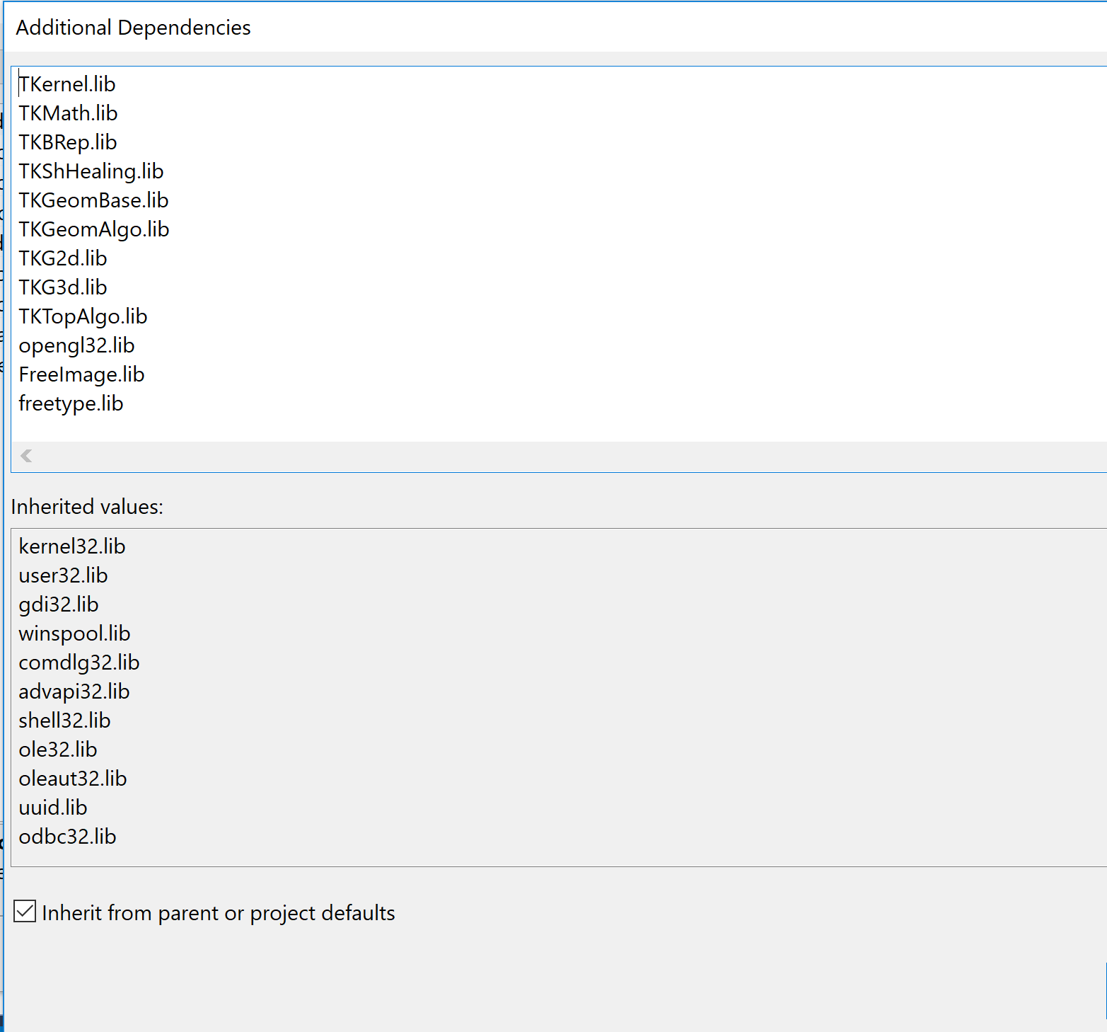Viewport: 1107px width, 1032px height.
Task: Toggle Inherit from parent or project defaults checkbox
Action: [x=25, y=911]
